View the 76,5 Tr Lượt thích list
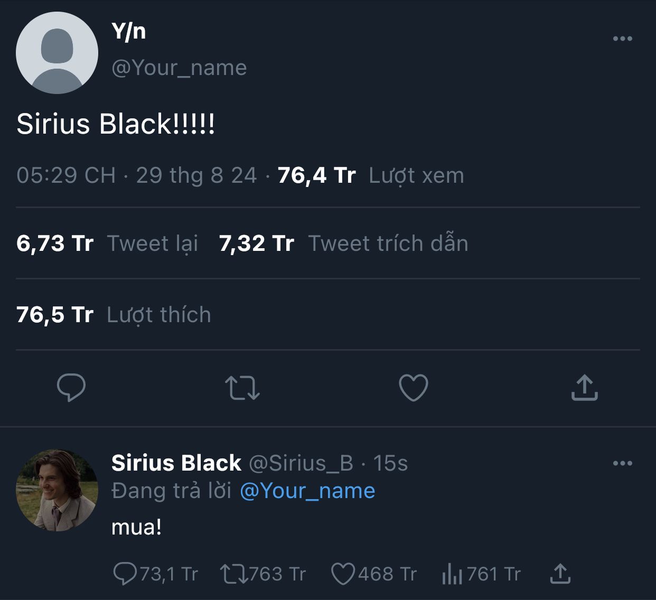 tap(114, 315)
